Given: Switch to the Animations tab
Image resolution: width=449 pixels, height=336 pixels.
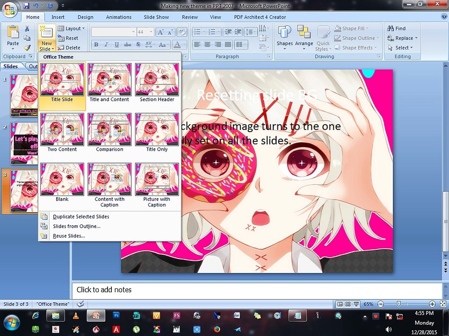Looking at the screenshot, I should (118, 17).
